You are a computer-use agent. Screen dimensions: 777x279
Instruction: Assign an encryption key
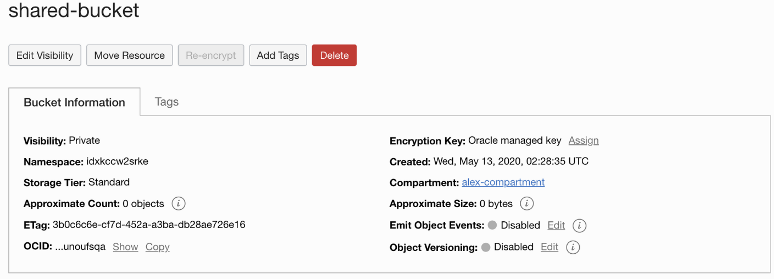(x=584, y=141)
